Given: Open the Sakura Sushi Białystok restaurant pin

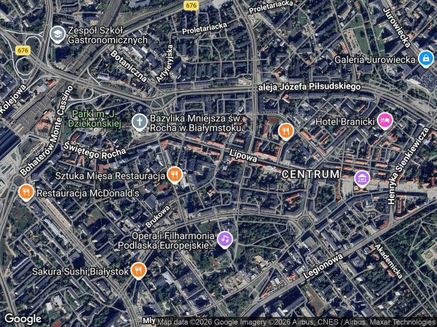Looking at the screenshot, I should pos(139,270).
